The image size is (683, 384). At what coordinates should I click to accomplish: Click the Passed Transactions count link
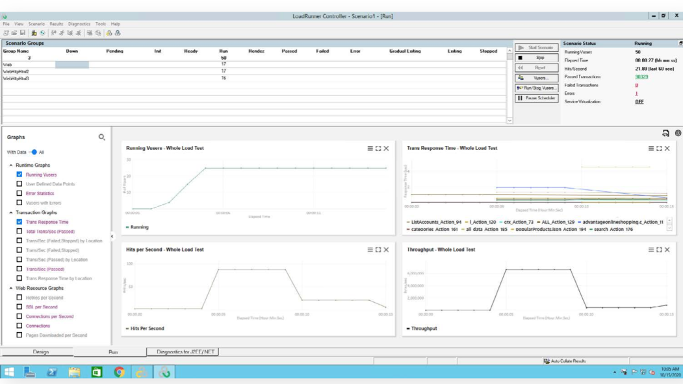point(641,77)
